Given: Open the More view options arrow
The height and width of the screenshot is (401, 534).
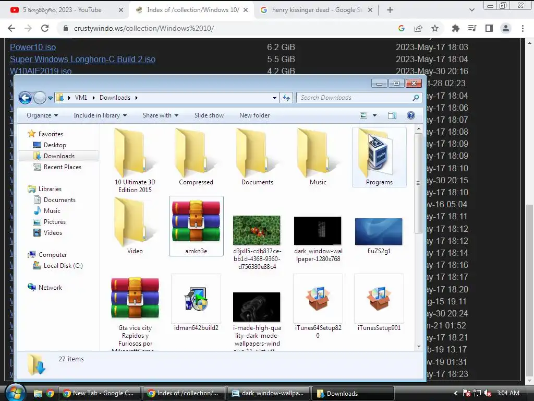Looking at the screenshot, I should click(x=374, y=115).
